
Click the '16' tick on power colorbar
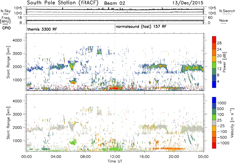[219, 62]
